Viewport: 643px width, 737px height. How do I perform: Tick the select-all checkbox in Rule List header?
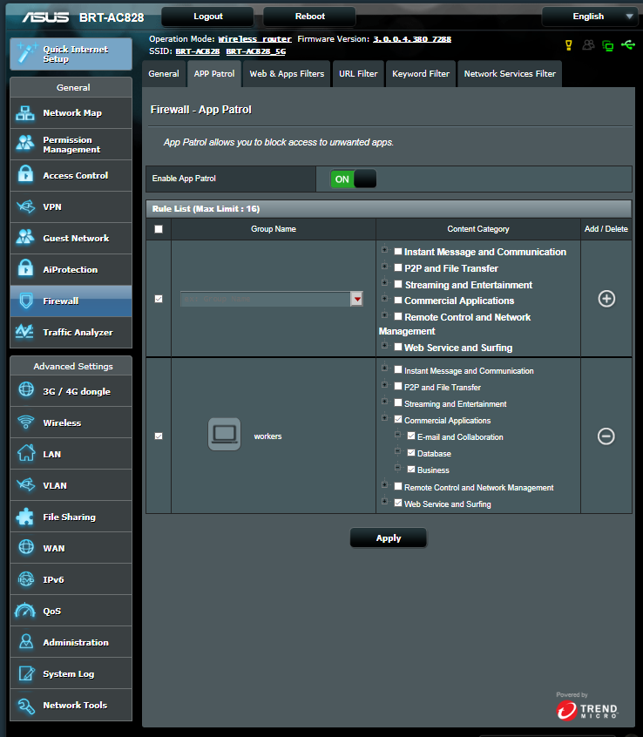158,229
